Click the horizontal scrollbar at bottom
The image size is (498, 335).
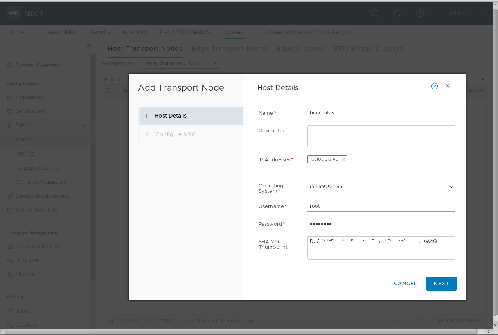click(241, 331)
